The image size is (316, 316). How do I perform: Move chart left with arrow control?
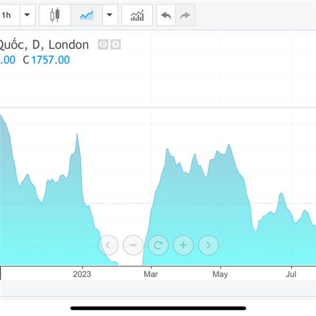coord(108,245)
